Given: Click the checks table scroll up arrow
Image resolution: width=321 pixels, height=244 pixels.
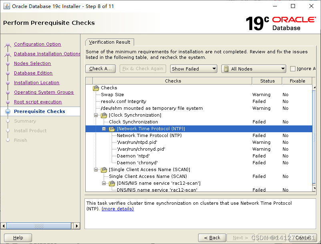Looking at the screenshot, I should (314, 87).
